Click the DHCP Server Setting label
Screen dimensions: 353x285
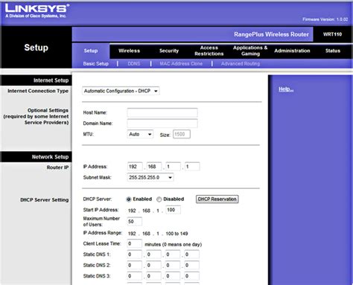pos(45,200)
